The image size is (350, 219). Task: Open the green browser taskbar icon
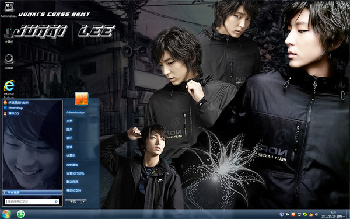click(x=21, y=214)
